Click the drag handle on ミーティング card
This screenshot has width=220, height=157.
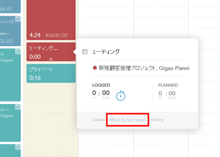click(51, 59)
